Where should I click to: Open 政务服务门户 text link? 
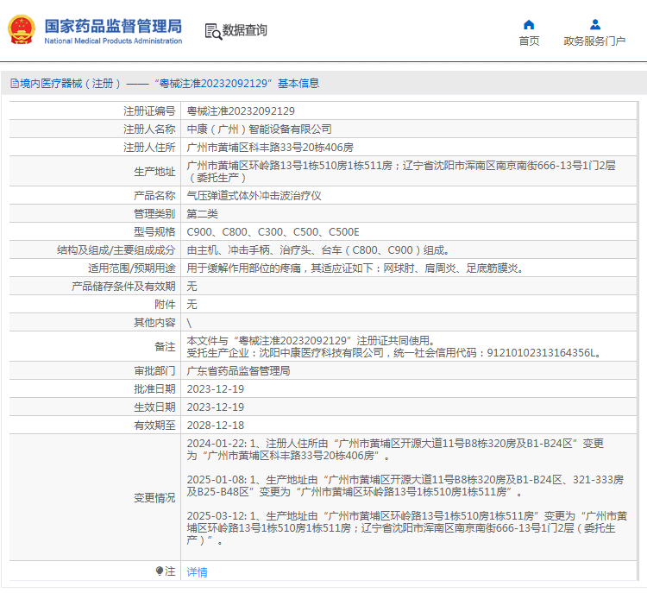tap(594, 41)
